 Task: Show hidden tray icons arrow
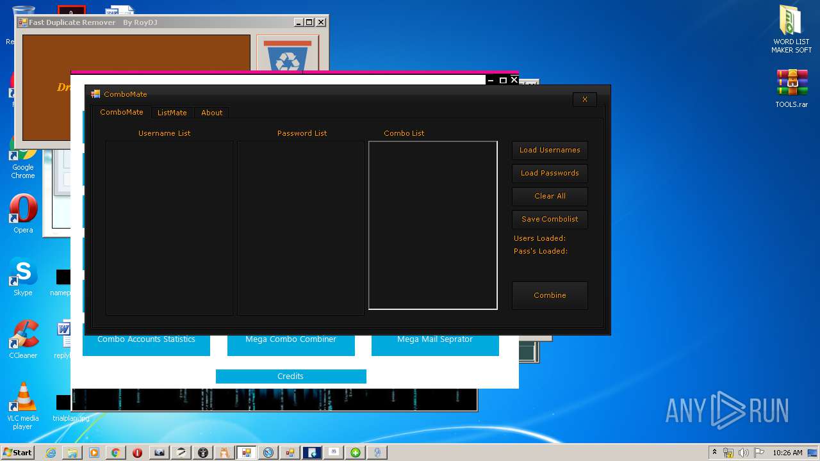tap(715, 453)
